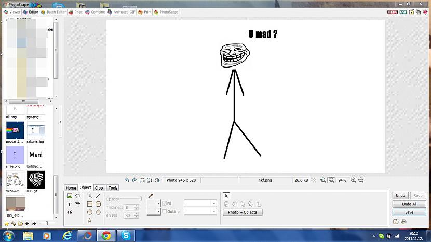
Task: Open Internet Explorer from taskbar
Action: point(67,236)
